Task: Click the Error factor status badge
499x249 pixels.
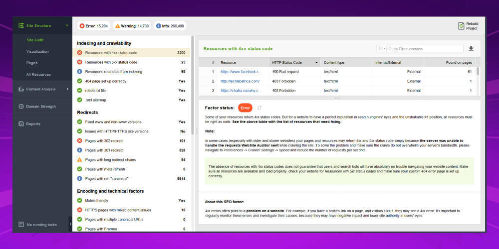Action: point(245,108)
